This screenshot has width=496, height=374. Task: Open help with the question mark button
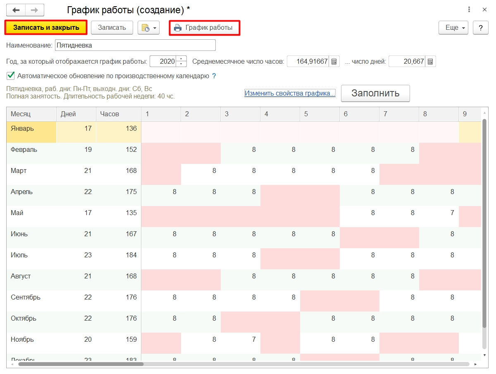pyautogui.click(x=481, y=28)
